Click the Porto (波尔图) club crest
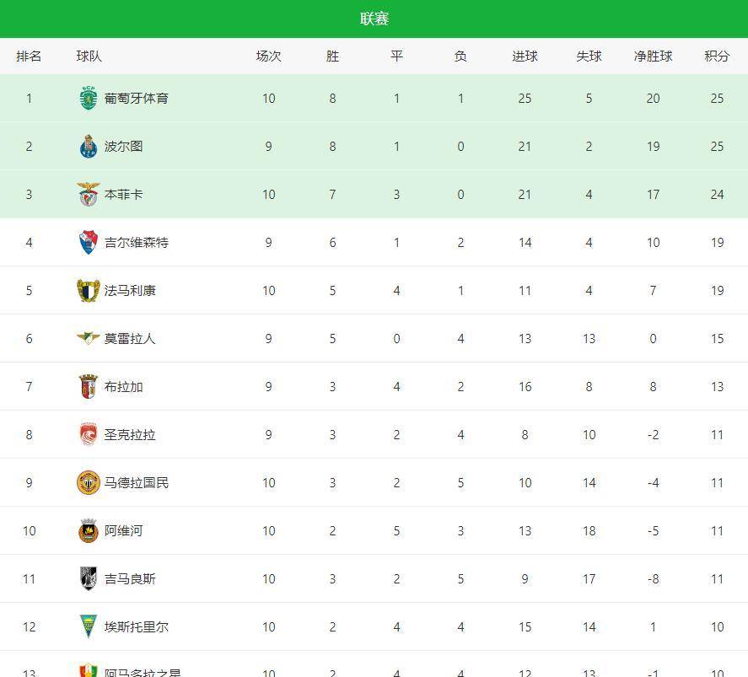The image size is (748, 677). 89,146
